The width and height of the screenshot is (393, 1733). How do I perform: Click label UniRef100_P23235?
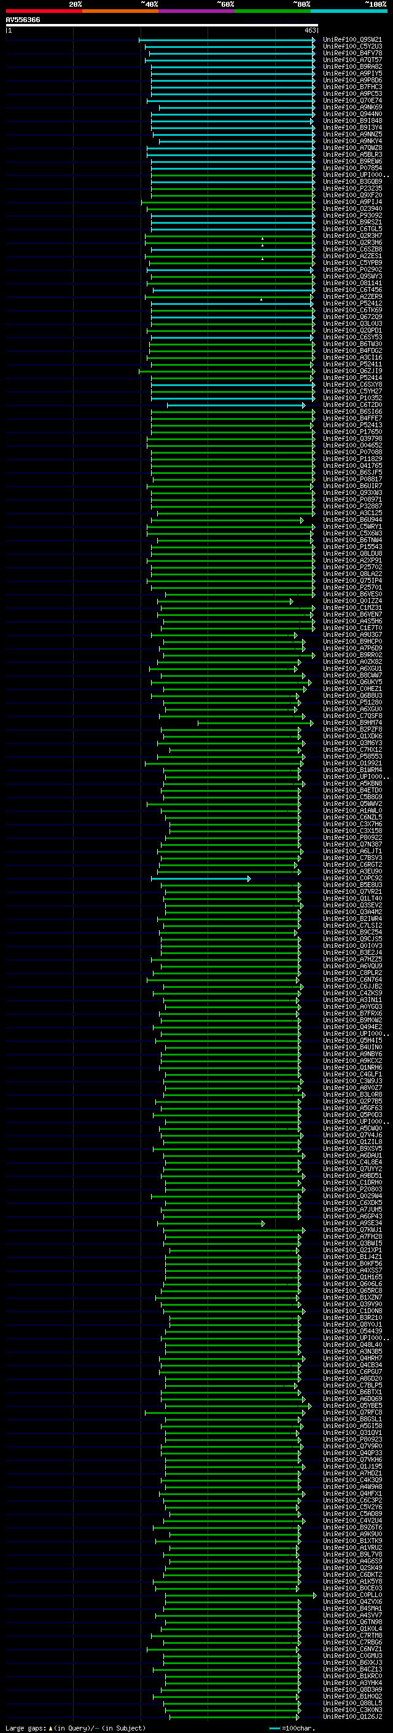pyautogui.click(x=352, y=188)
